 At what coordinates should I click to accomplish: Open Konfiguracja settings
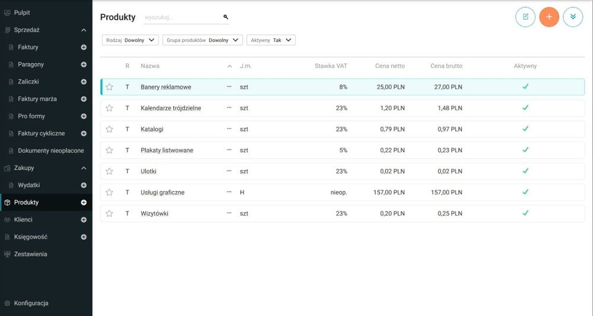pyautogui.click(x=31, y=303)
